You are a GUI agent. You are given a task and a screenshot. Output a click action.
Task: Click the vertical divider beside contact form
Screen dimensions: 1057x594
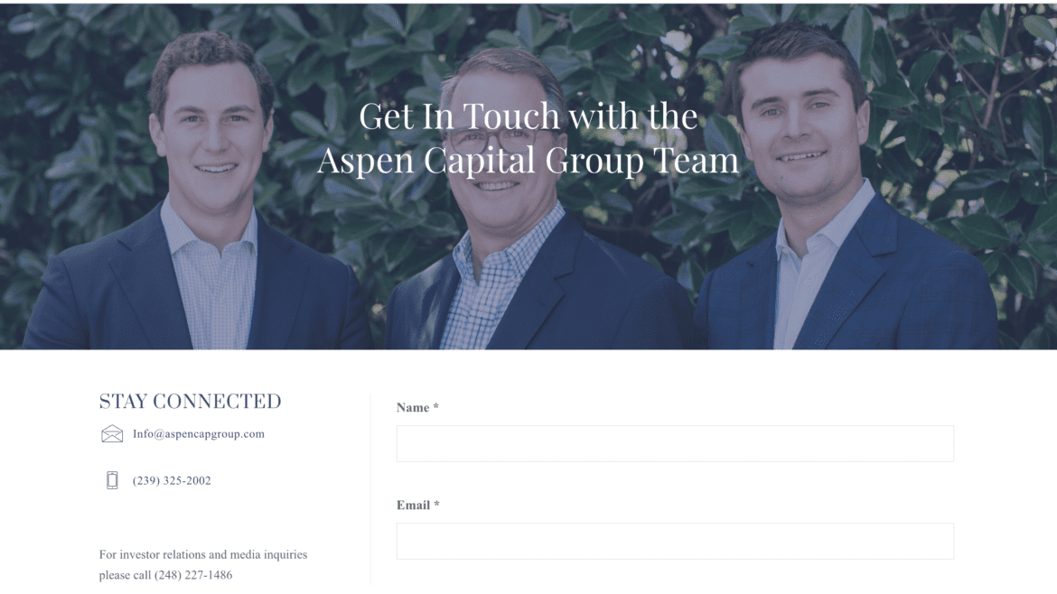point(370,489)
